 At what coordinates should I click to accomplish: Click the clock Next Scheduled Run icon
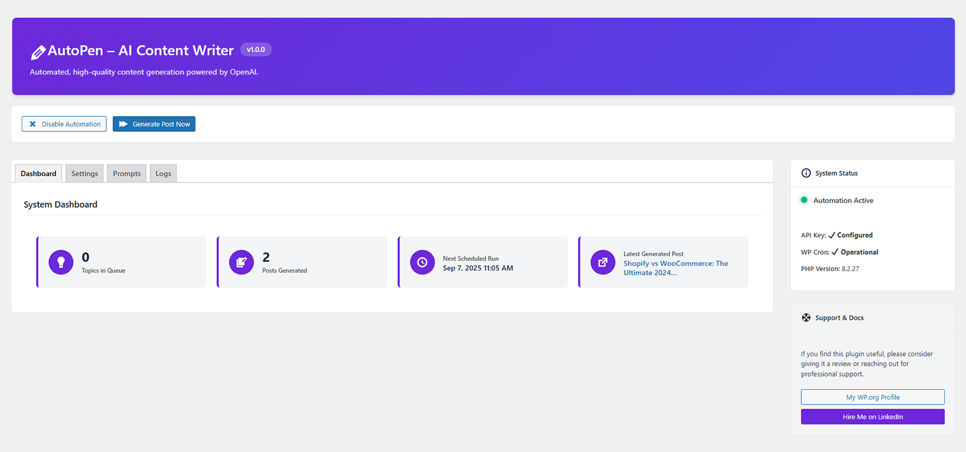422,262
